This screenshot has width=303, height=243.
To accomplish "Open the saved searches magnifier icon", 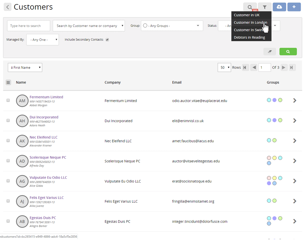I will (x=250, y=7).
